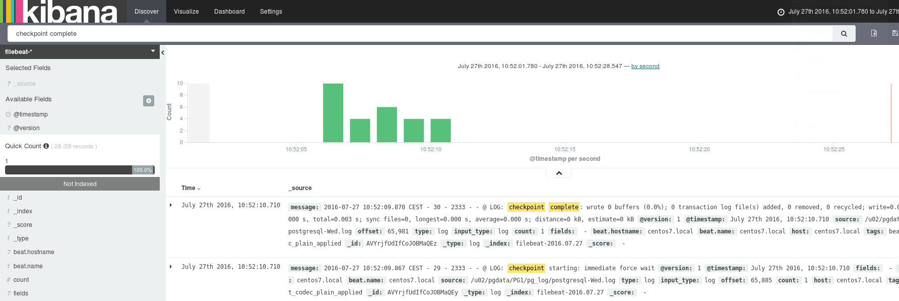Viewport: 899px width, 301px height.
Task: Click the 'Not Indexed' header
Action: (80, 184)
